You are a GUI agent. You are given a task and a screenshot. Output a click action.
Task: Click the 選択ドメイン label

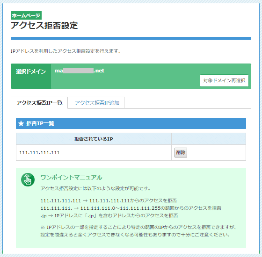tap(31, 71)
